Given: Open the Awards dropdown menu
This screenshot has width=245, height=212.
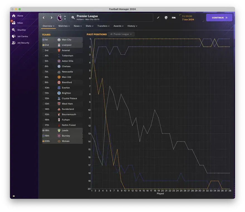Looking at the screenshot, I should click(118, 26).
